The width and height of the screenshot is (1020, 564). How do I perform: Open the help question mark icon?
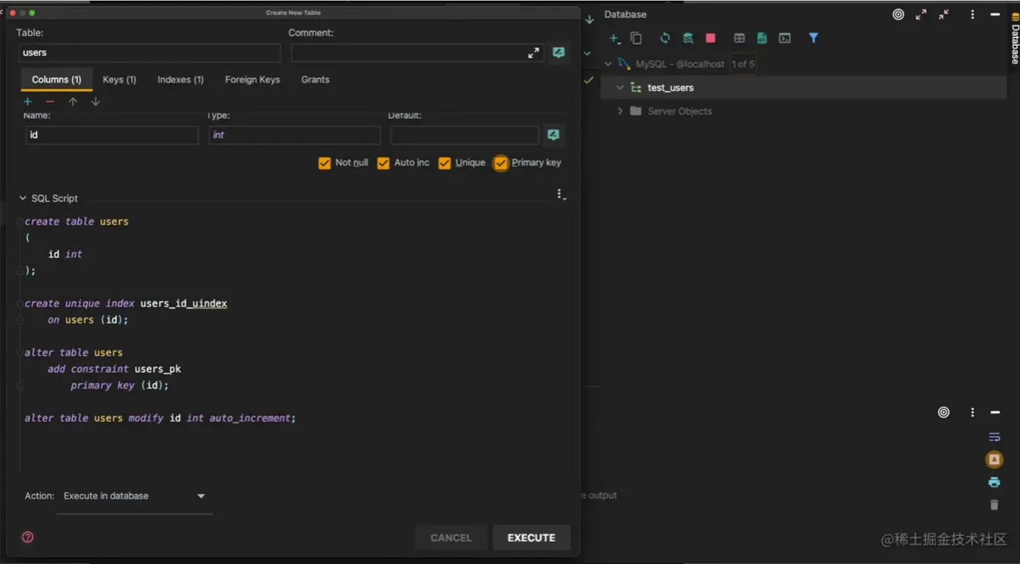pyautogui.click(x=28, y=537)
